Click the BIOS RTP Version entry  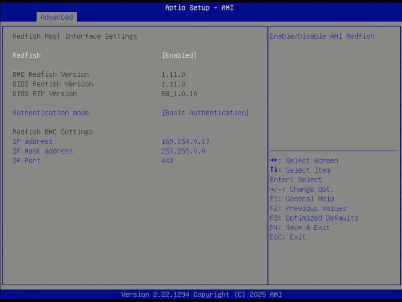click(x=45, y=94)
